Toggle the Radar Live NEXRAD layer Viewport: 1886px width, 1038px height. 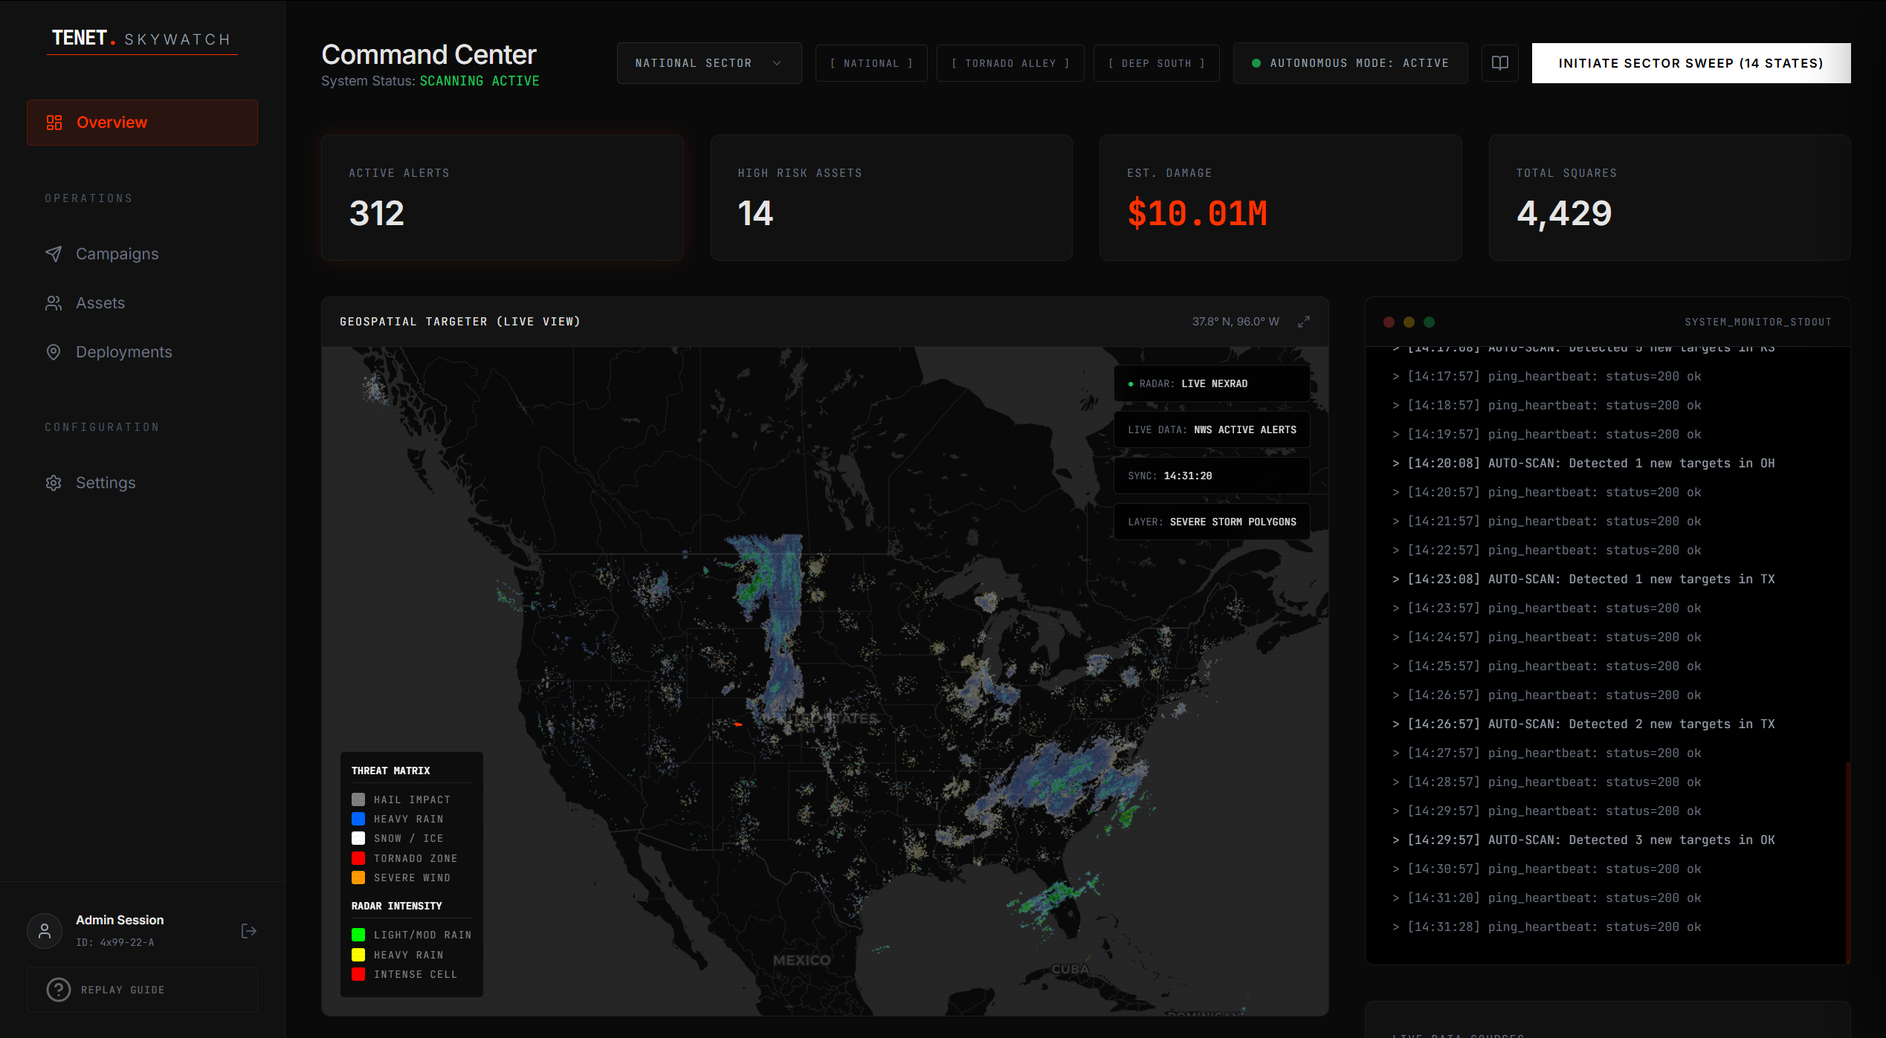tap(1211, 383)
